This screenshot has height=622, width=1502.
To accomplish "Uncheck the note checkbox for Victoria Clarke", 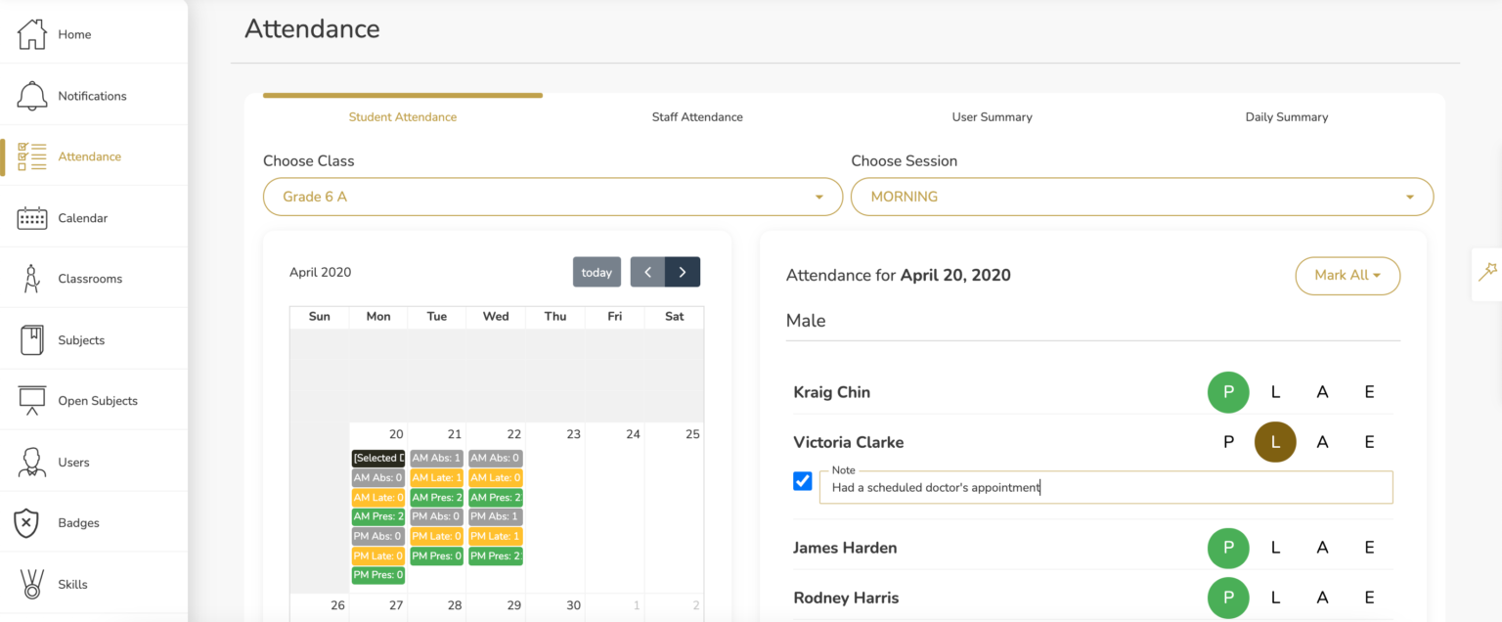I will pos(803,481).
